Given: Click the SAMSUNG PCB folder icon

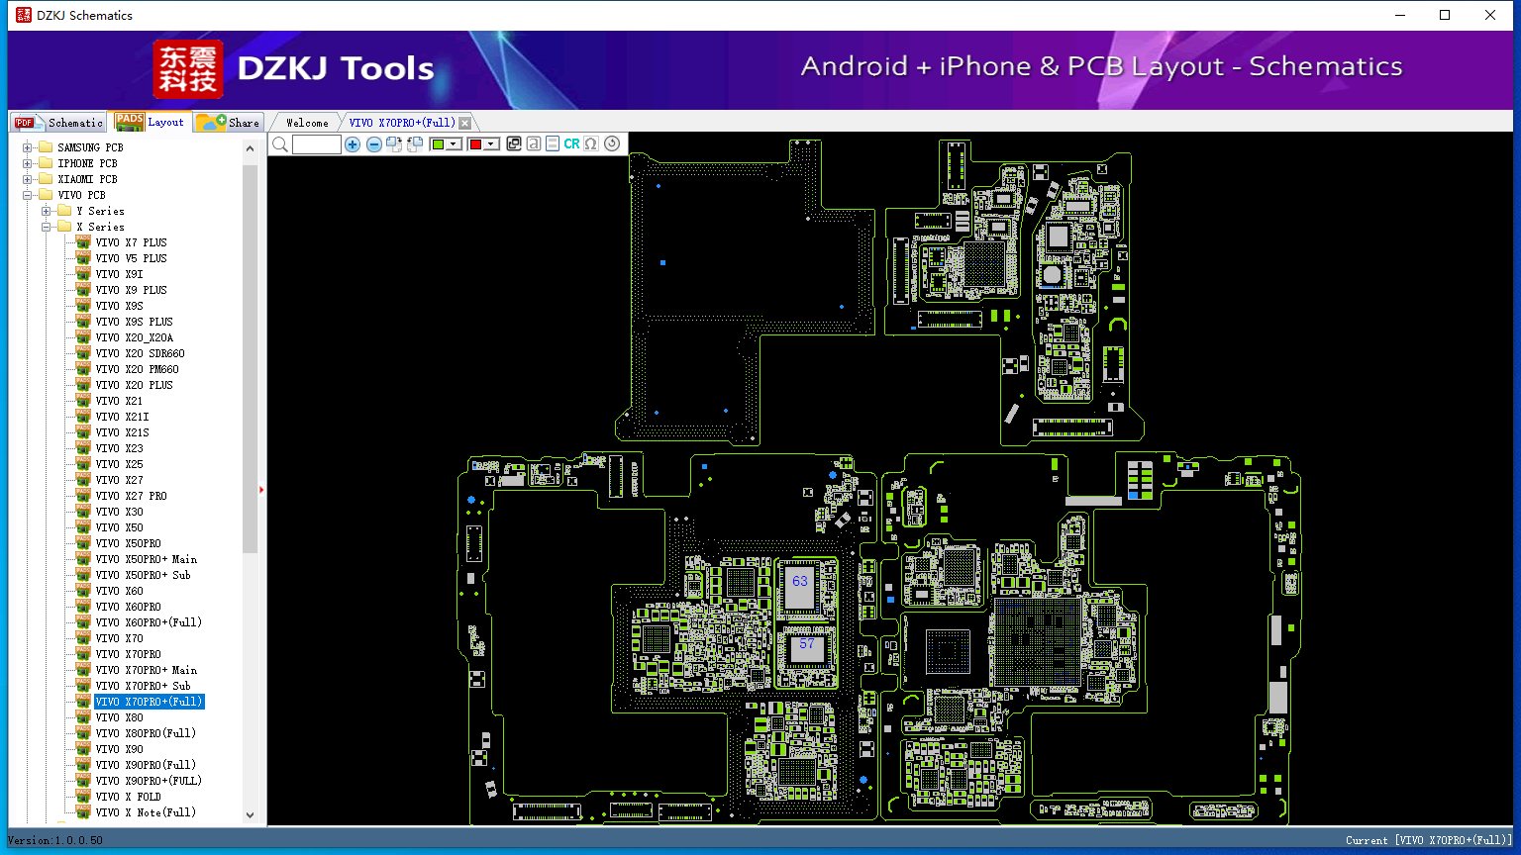Looking at the screenshot, I should pos(46,147).
